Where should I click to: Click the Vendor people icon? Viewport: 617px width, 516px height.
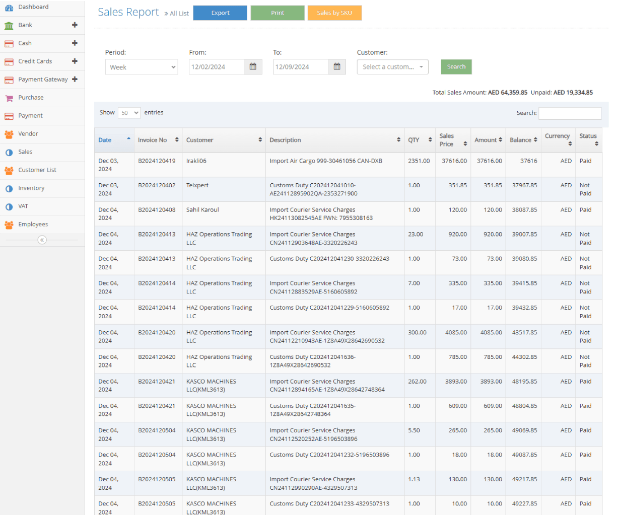9,134
